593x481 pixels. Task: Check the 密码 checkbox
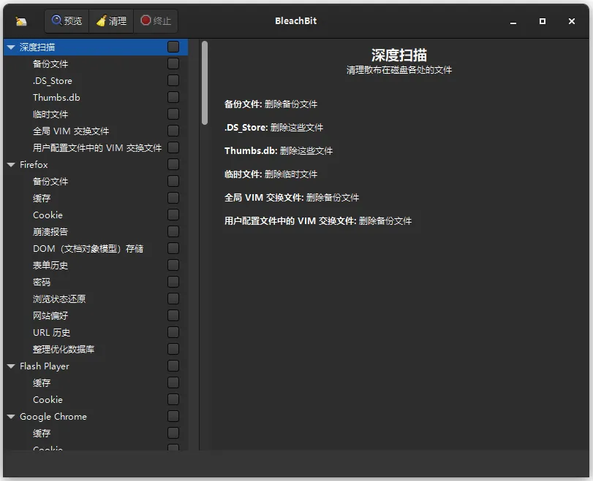pyautogui.click(x=173, y=282)
